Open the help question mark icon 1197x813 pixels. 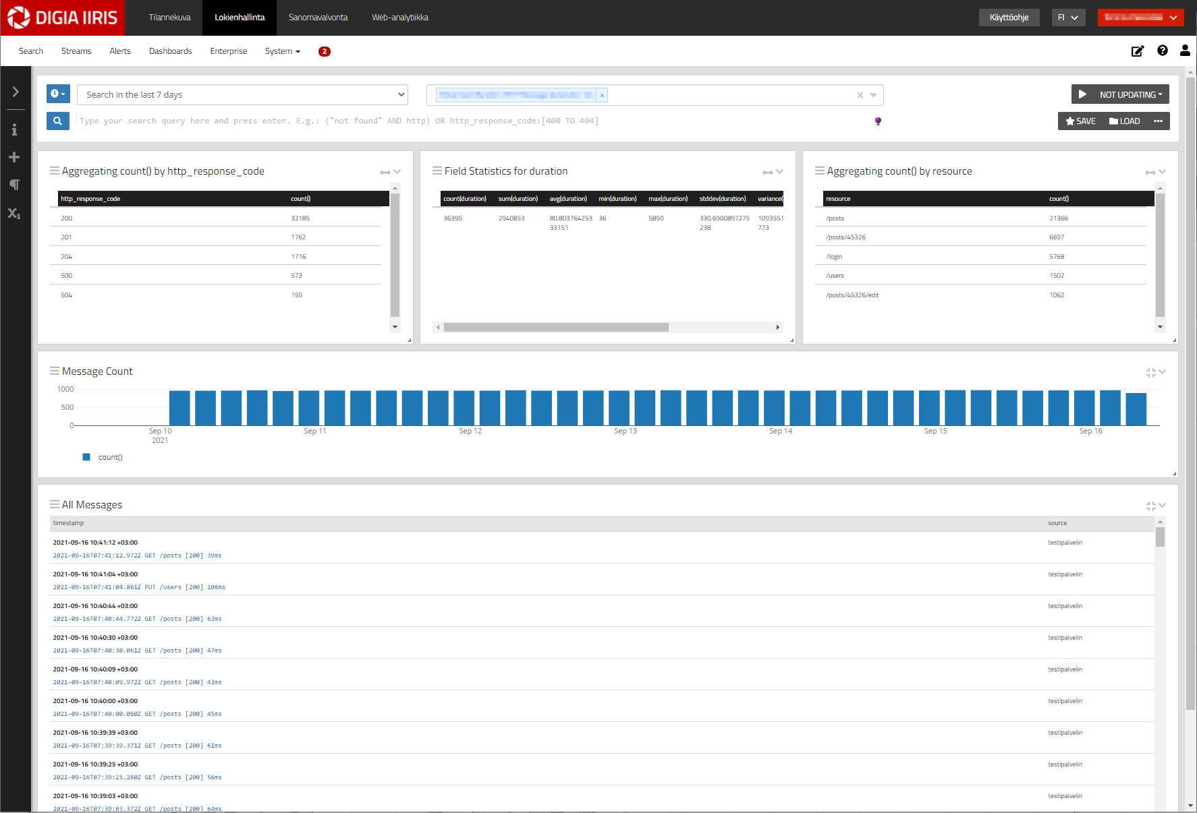[x=1162, y=51]
